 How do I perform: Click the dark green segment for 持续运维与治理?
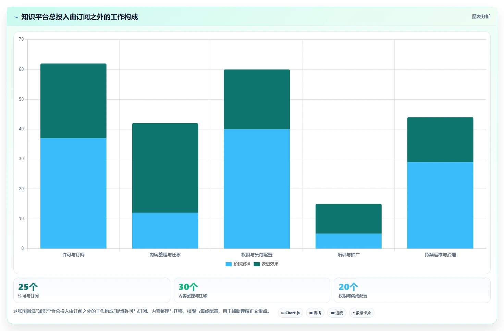click(x=440, y=140)
